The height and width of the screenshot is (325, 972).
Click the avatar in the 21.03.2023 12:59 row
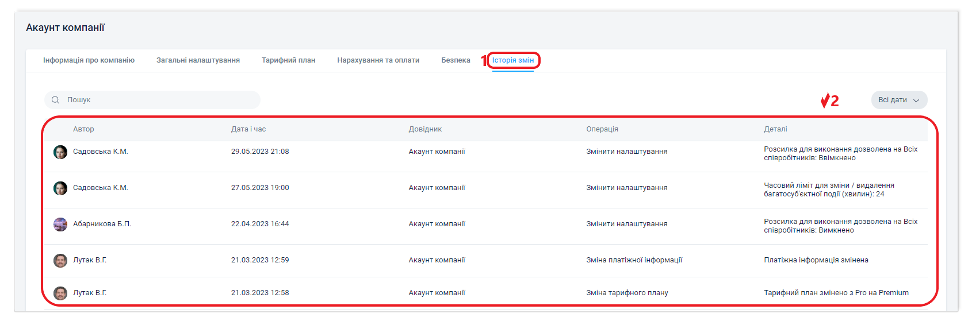tap(60, 261)
